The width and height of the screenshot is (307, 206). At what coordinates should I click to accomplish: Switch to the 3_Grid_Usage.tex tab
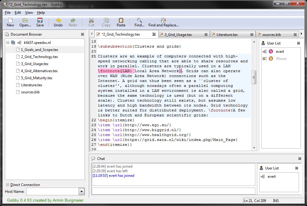[x=178, y=35]
